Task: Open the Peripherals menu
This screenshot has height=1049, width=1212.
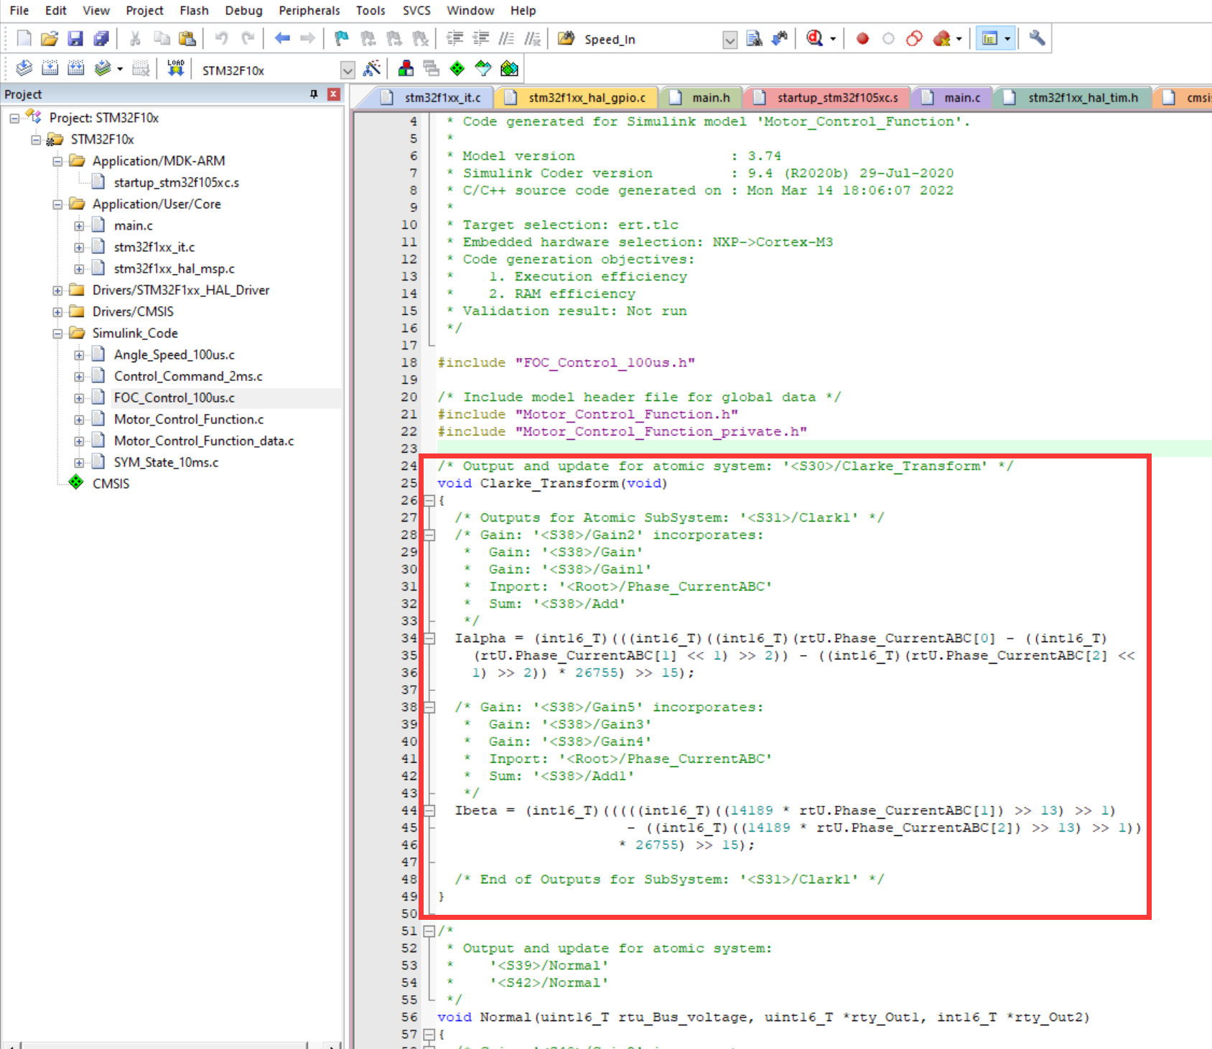Action: (309, 10)
